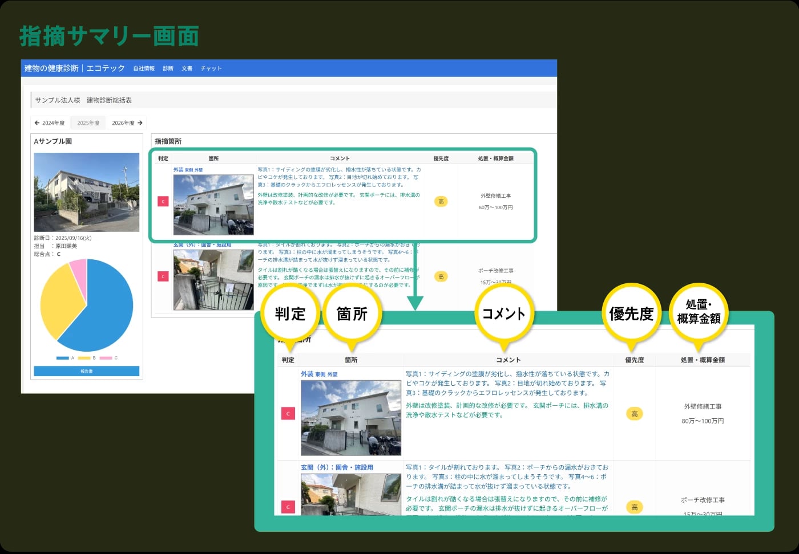The height and width of the screenshot is (554, 799).
Task: Click the blue 報告書 report button
Action: click(87, 370)
